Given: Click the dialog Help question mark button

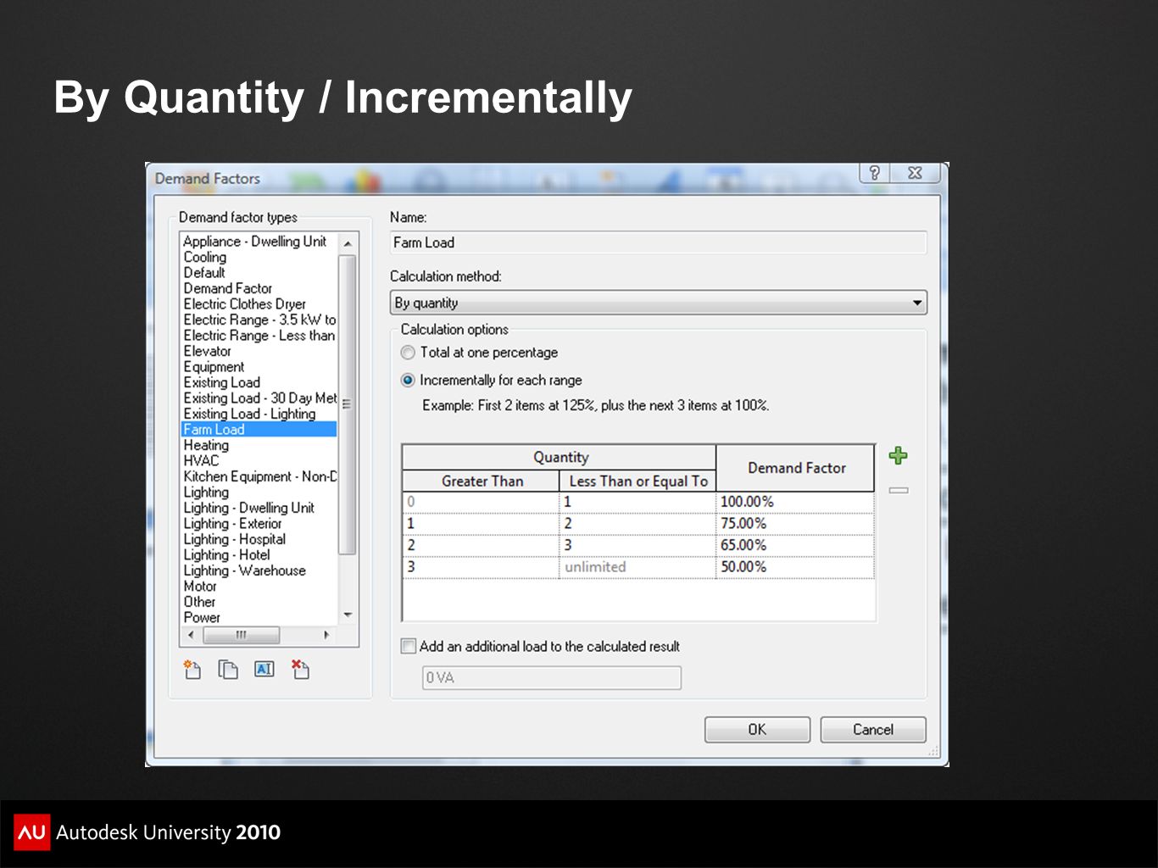Looking at the screenshot, I should click(875, 173).
